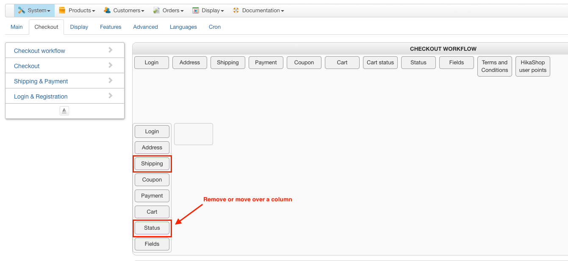Click the Cart status block

(x=380, y=62)
